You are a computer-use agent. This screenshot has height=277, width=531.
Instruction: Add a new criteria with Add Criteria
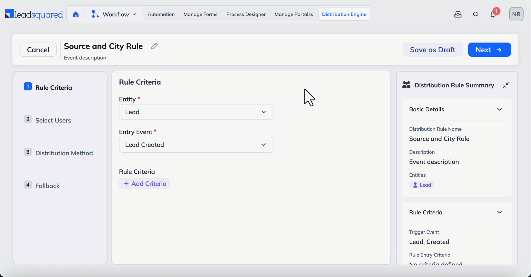point(144,183)
